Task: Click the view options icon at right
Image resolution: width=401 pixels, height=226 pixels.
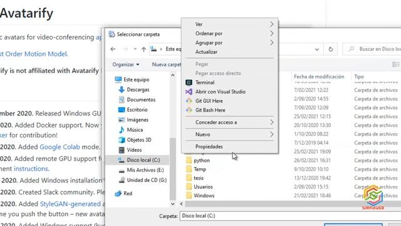Action: (x=395, y=65)
